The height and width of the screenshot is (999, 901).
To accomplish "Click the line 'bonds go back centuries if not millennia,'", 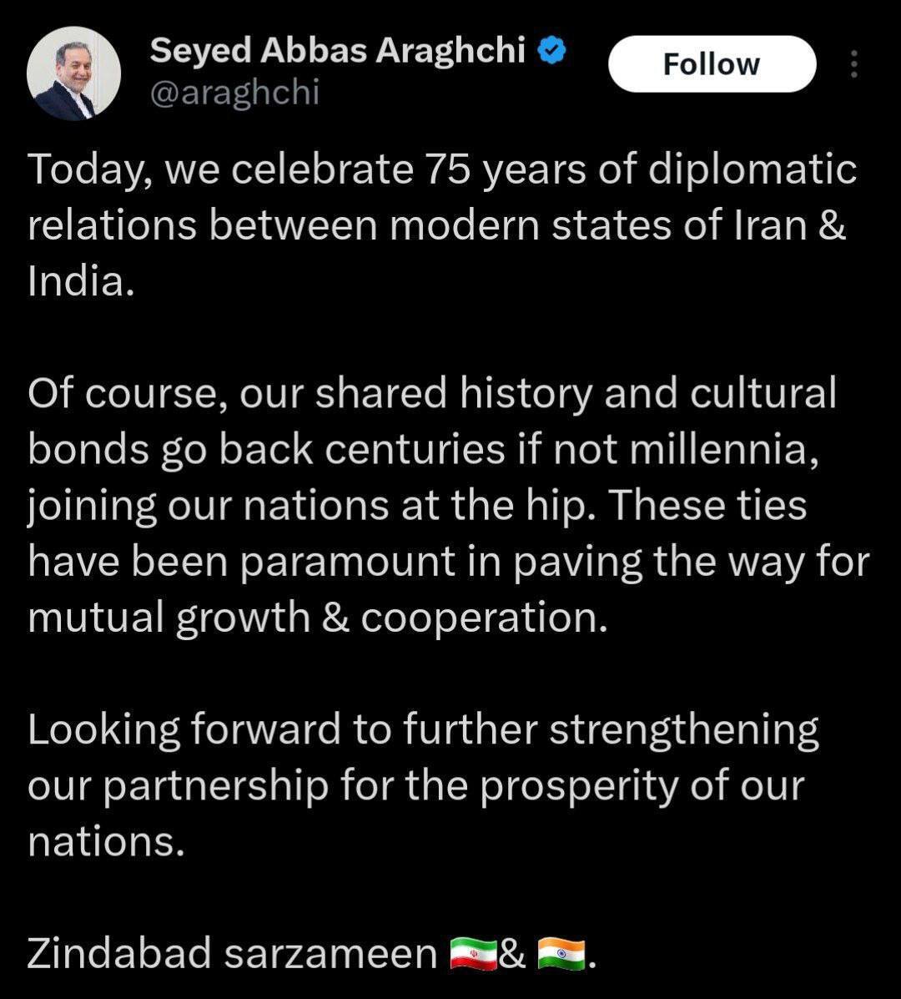I will pos(424,450).
